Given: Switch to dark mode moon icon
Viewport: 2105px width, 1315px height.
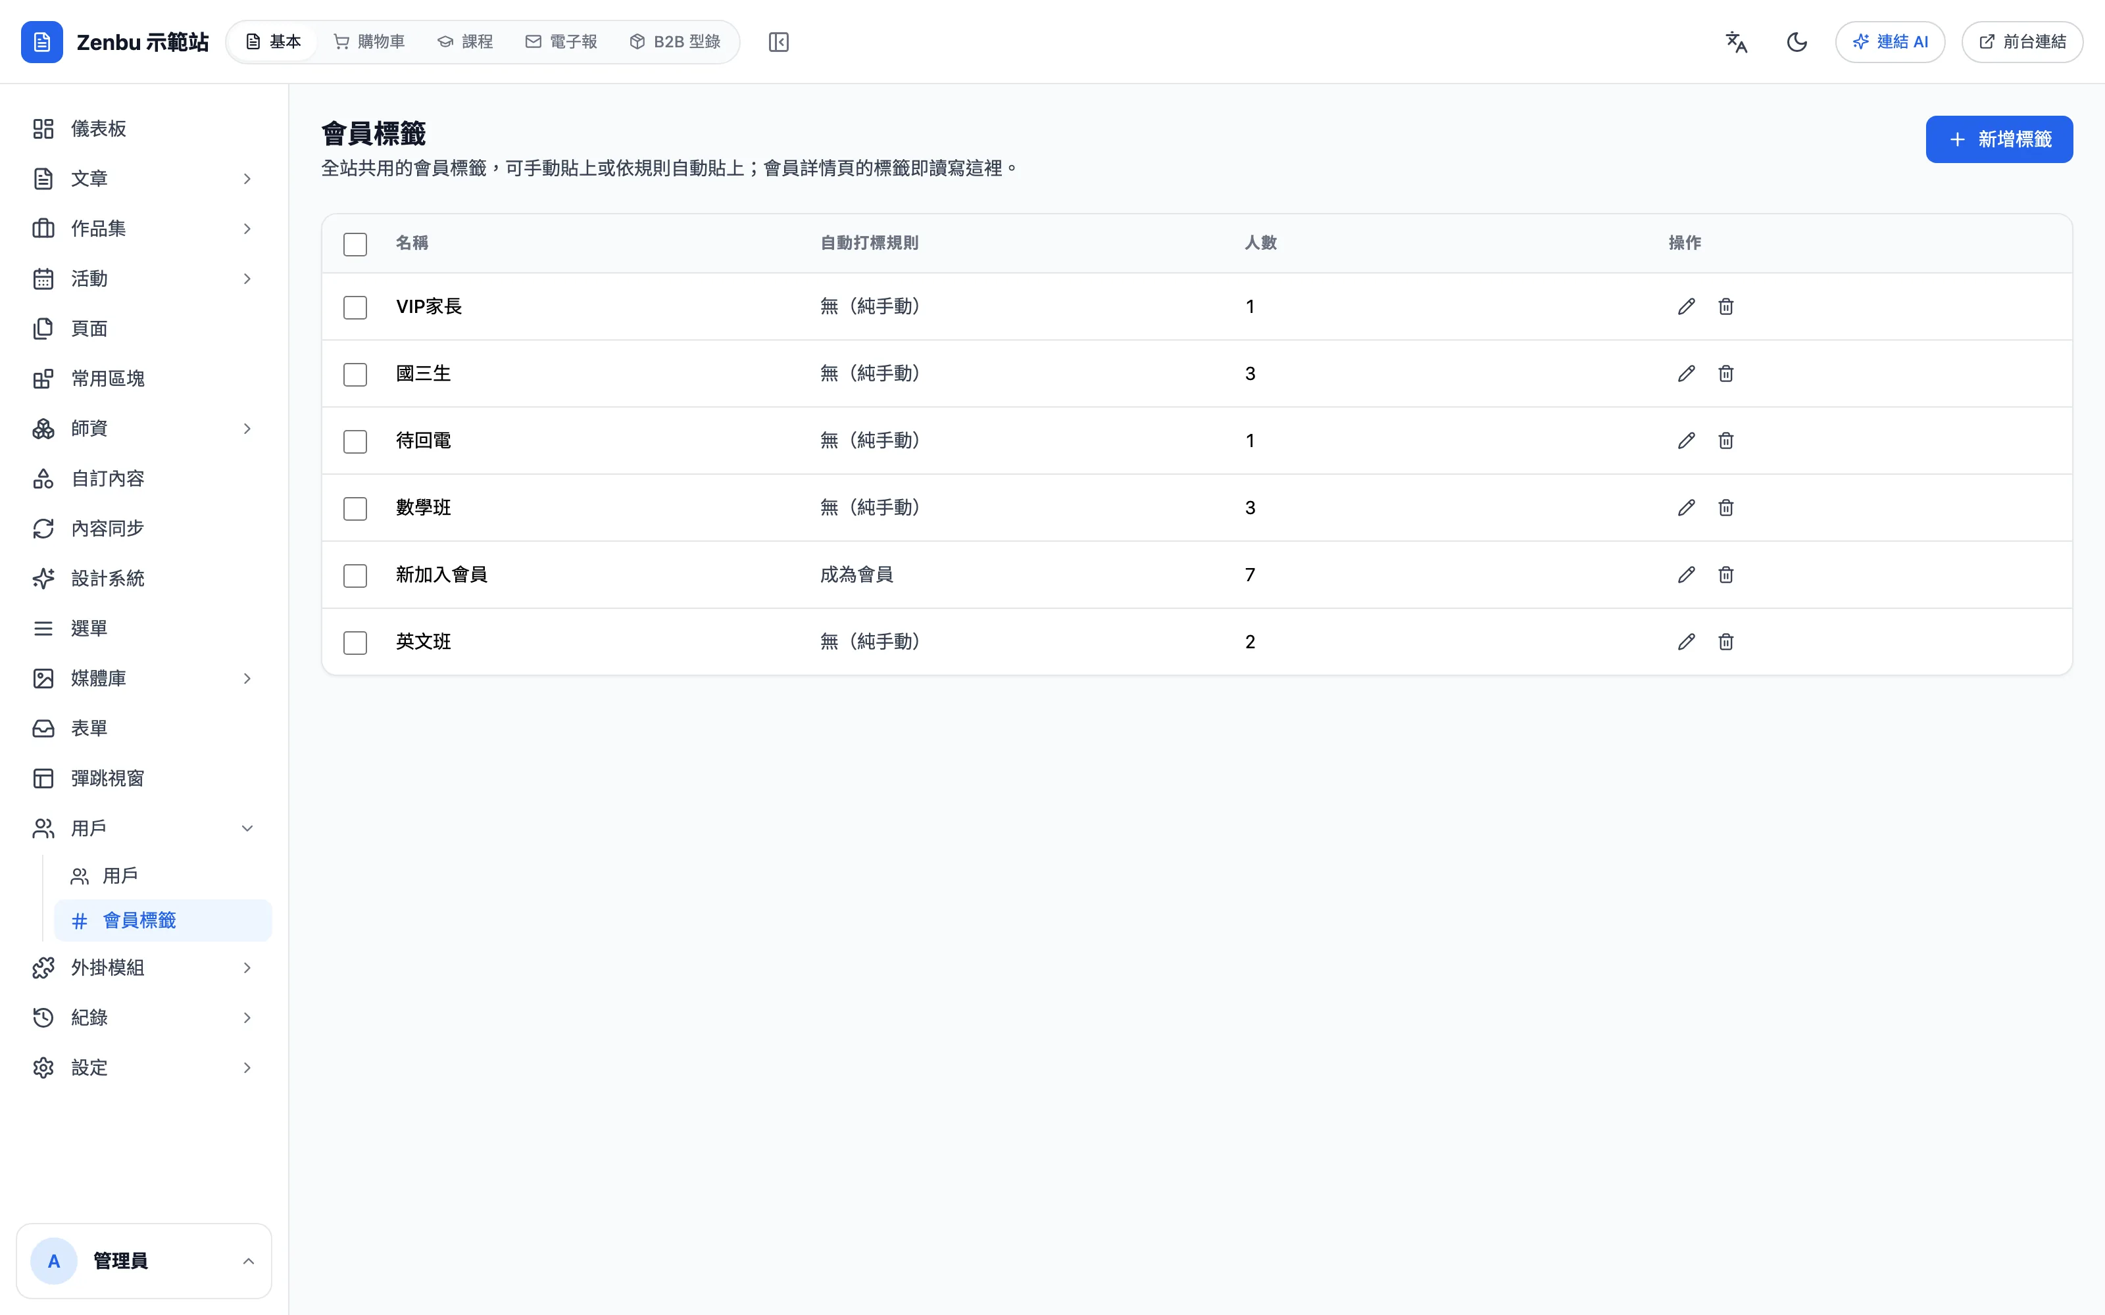Looking at the screenshot, I should point(1797,41).
